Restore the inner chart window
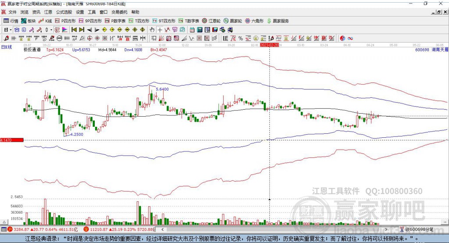Viewport: 449px width, 243px height. (439, 12)
